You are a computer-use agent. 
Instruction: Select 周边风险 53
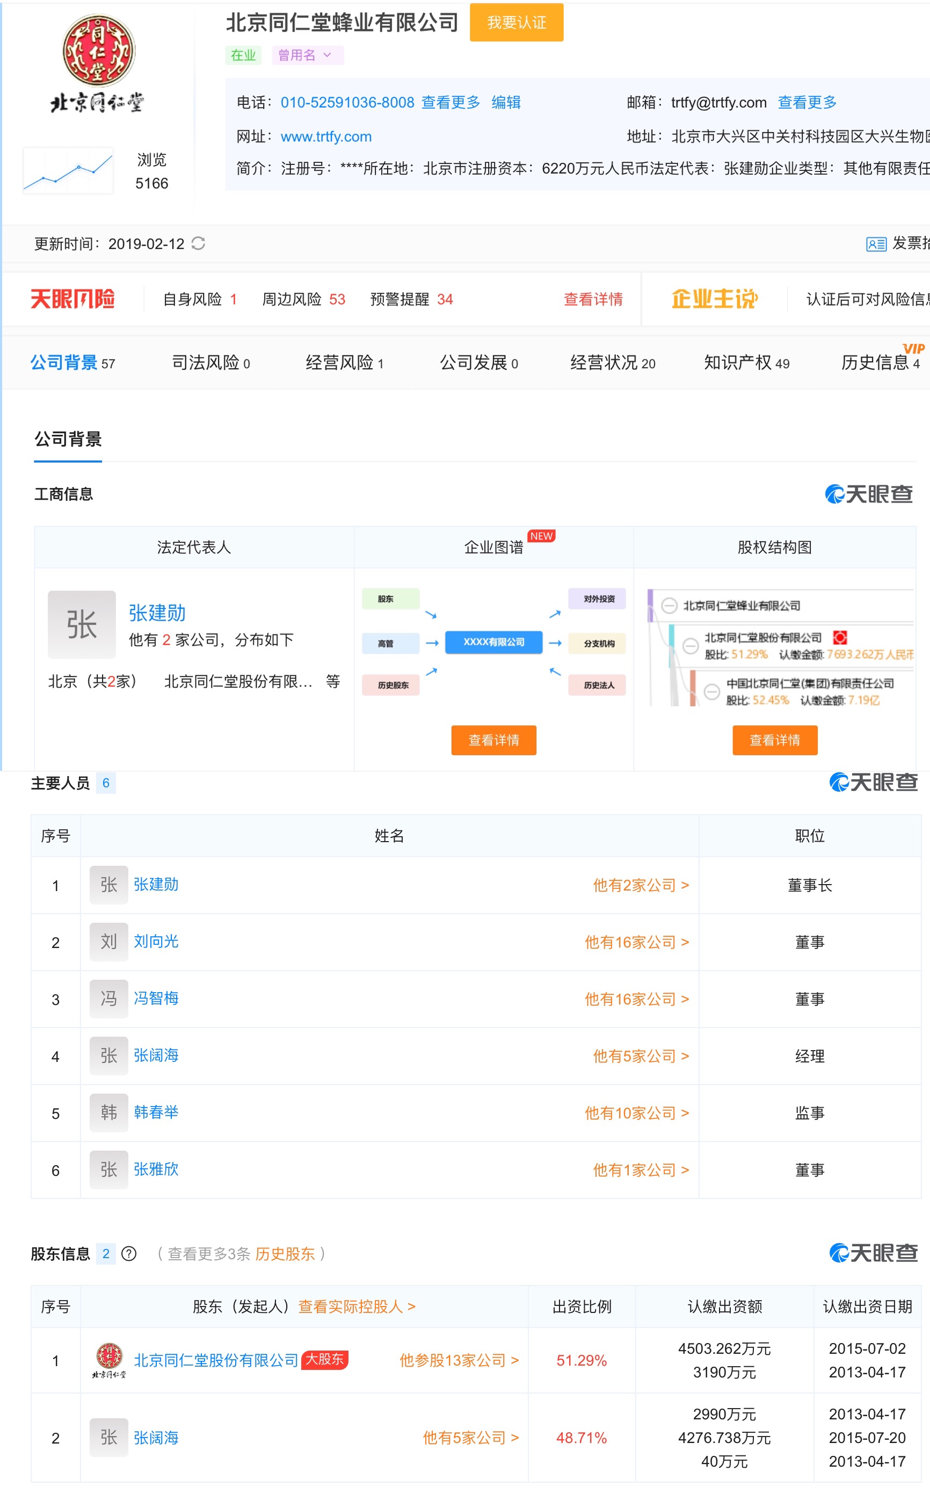pos(304,299)
